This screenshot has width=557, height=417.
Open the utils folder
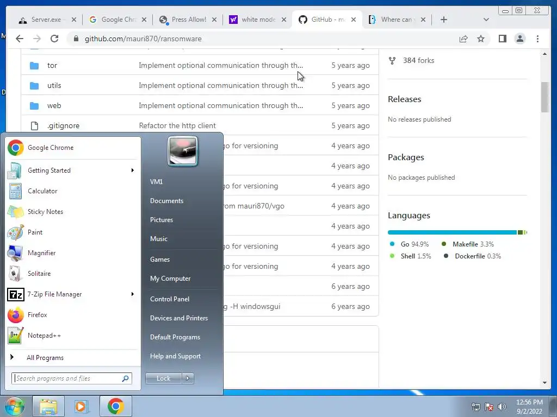(x=54, y=85)
